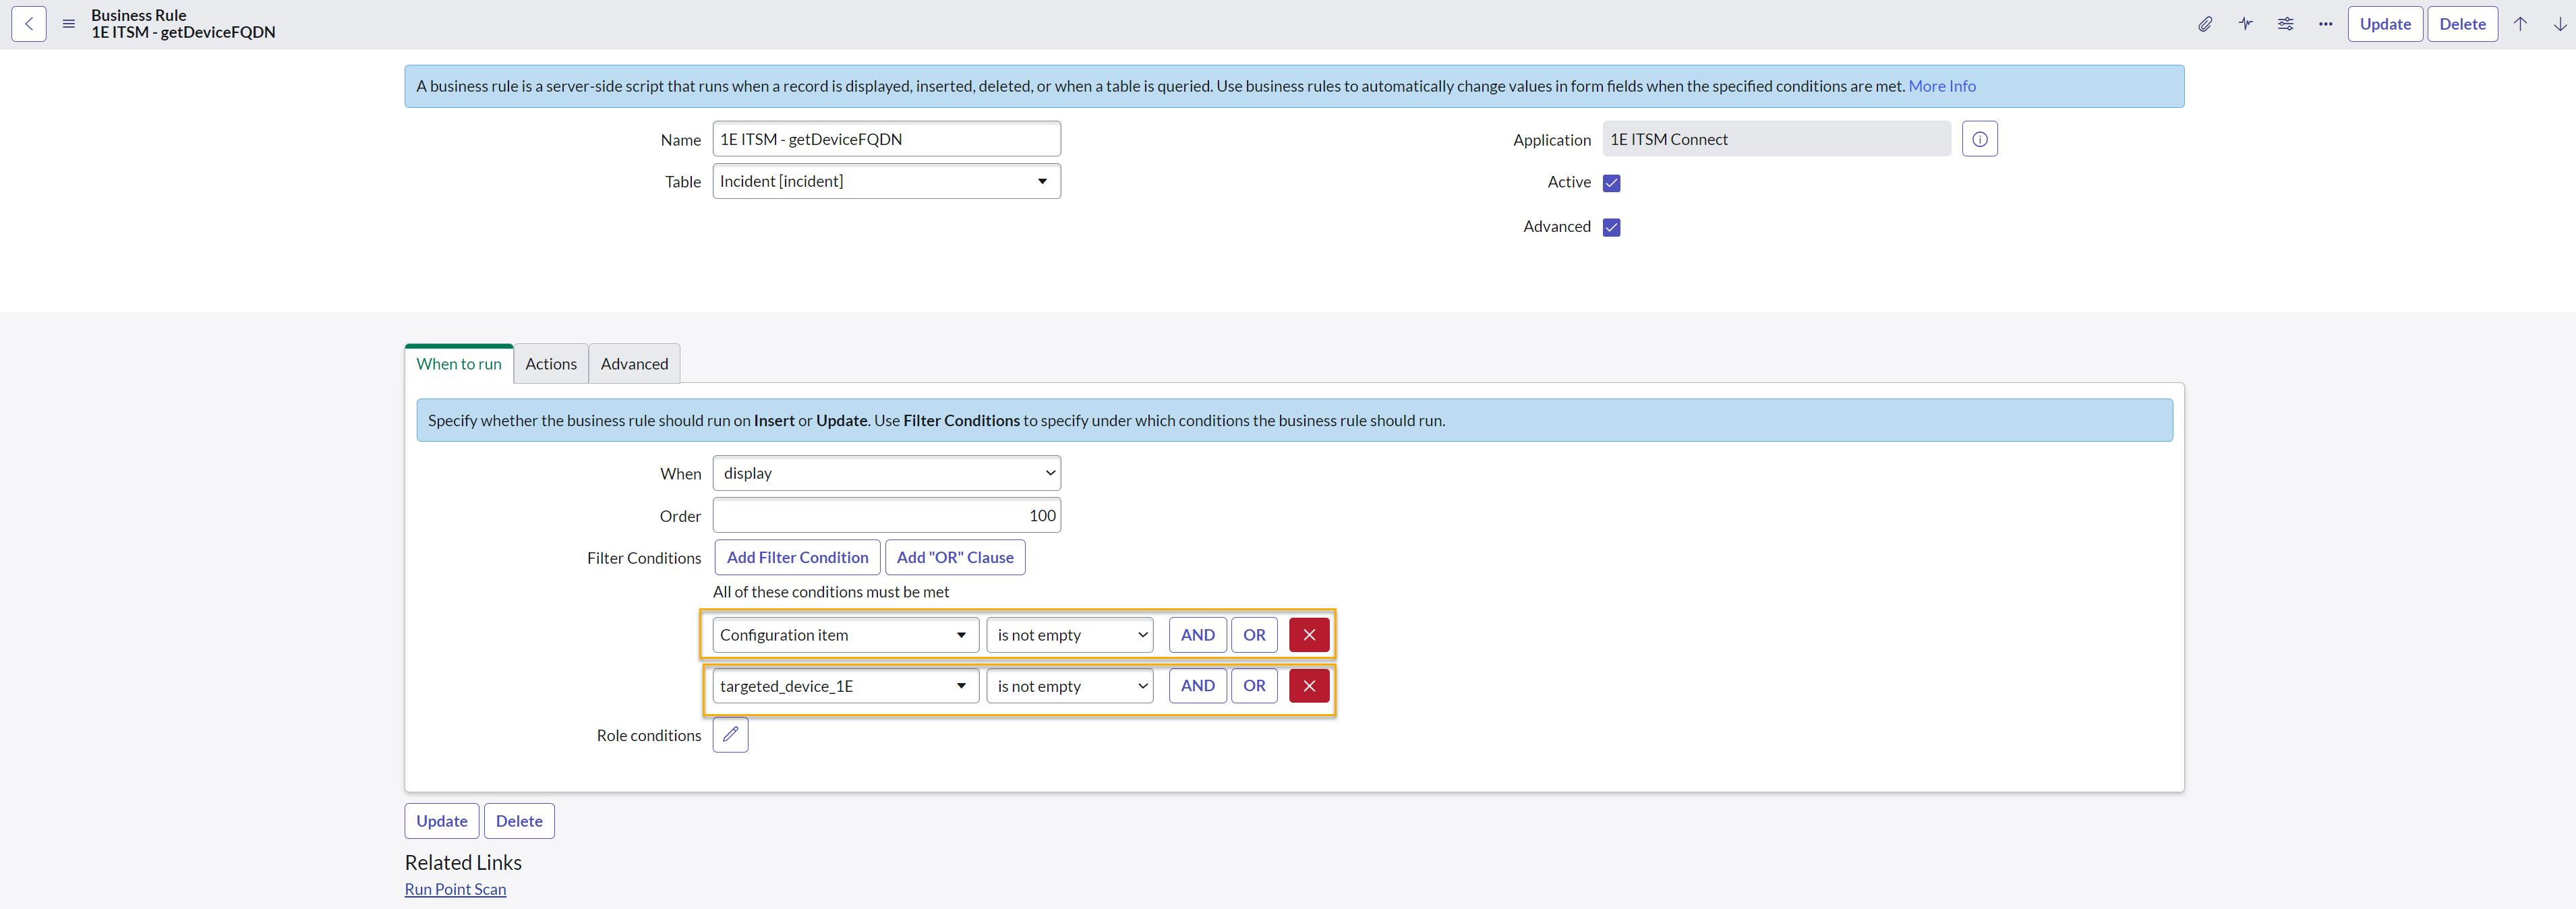The height and width of the screenshot is (909, 2576).
Task: Click the Add Filter Condition button
Action: tap(797, 558)
